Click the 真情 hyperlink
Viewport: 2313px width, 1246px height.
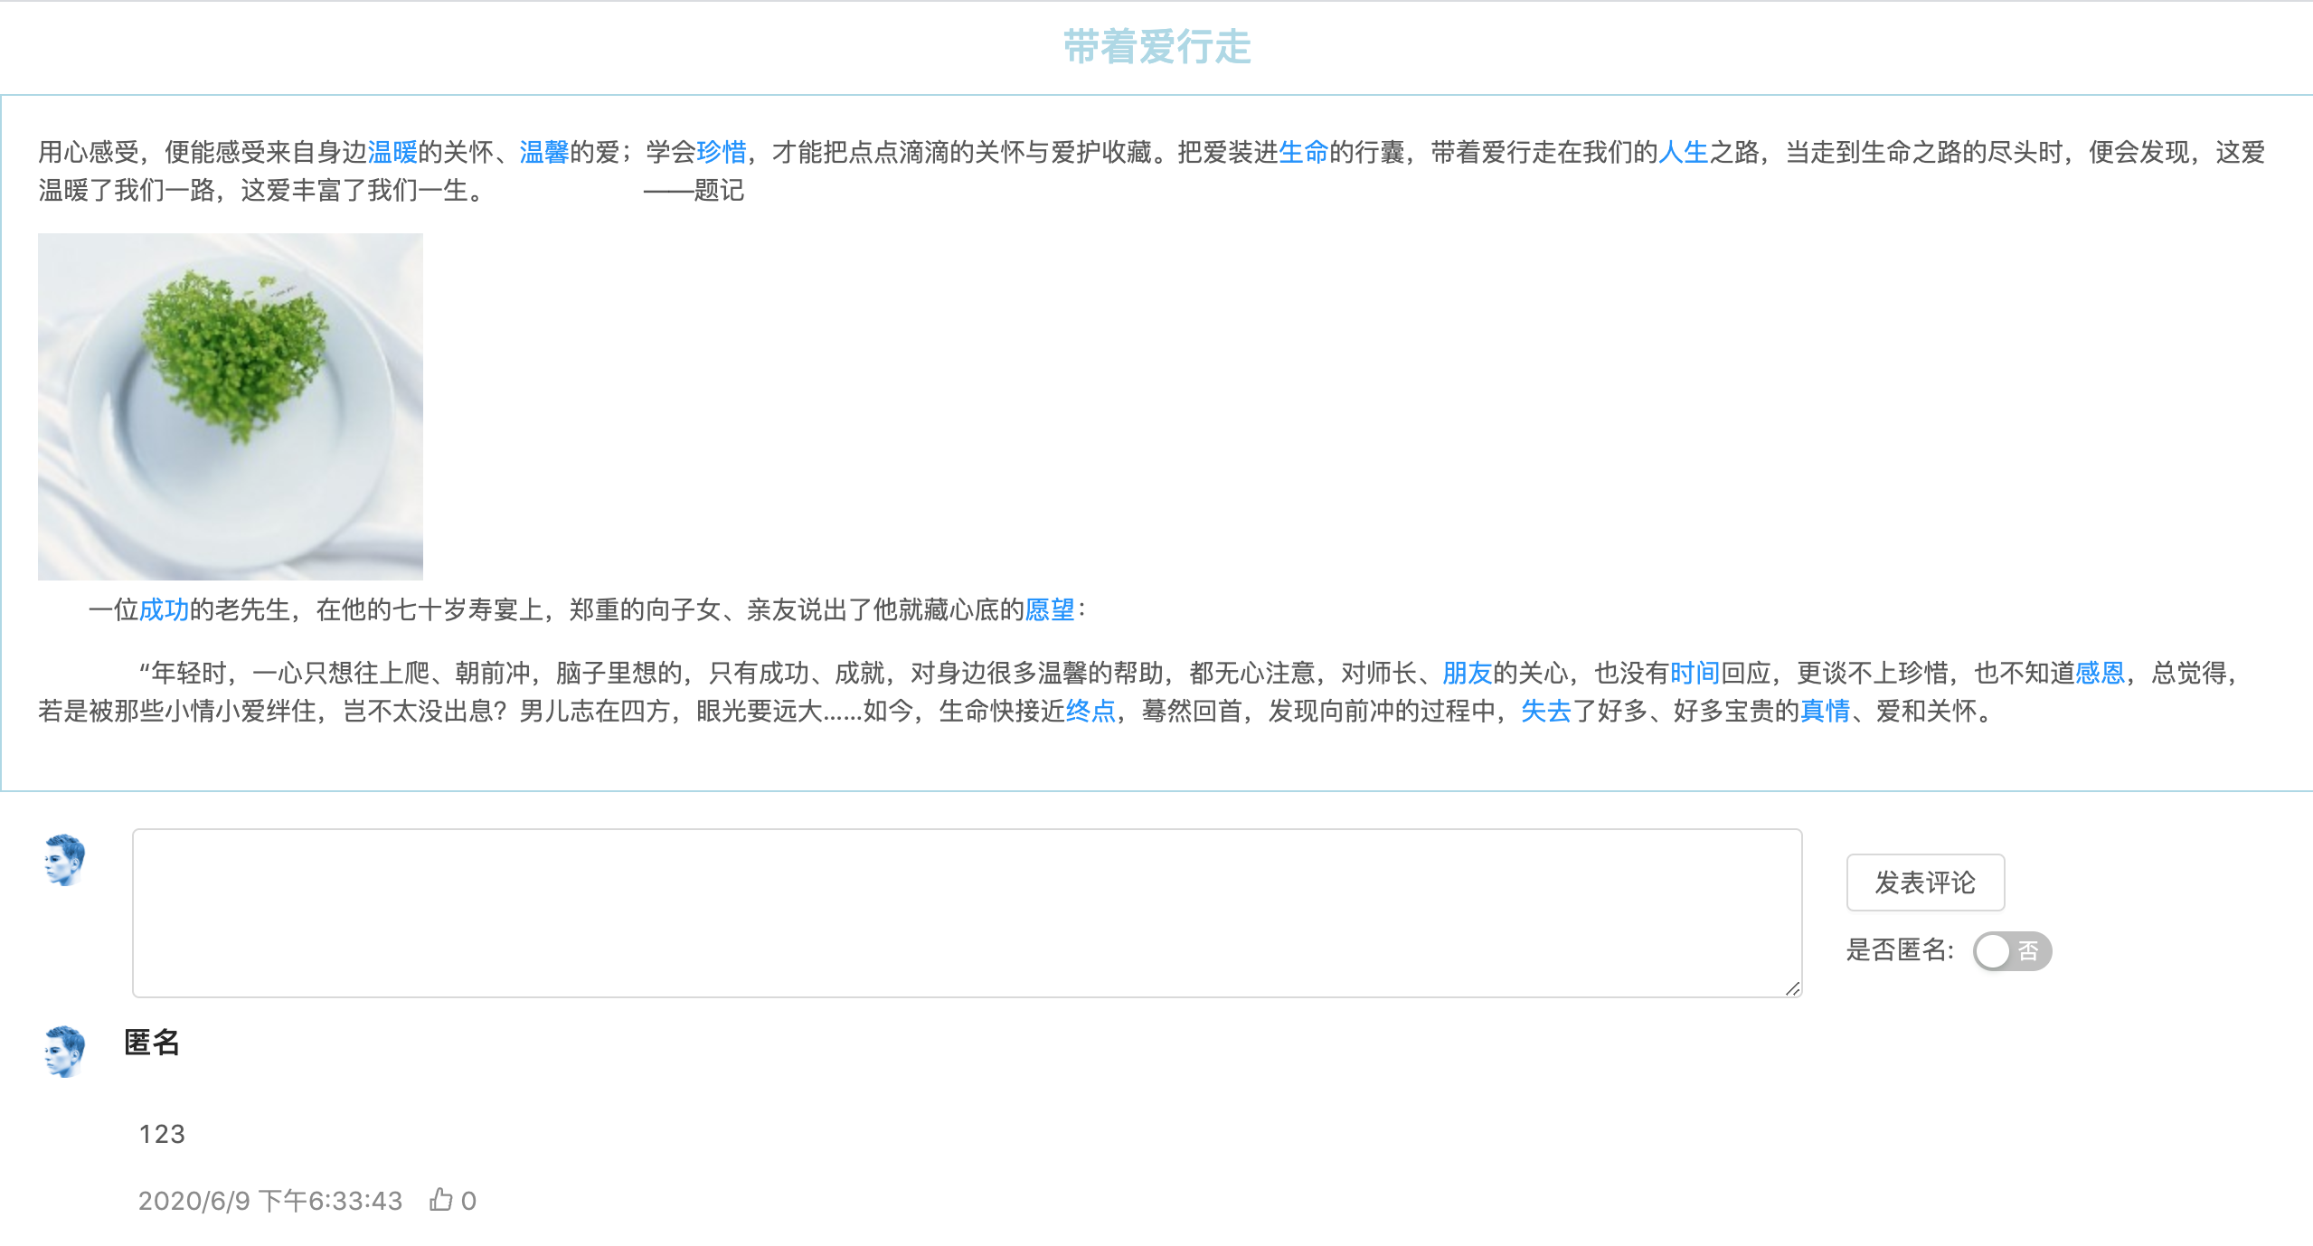click(1826, 711)
